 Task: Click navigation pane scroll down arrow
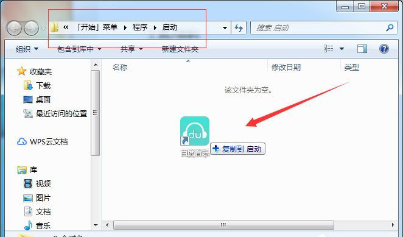coord(96,225)
